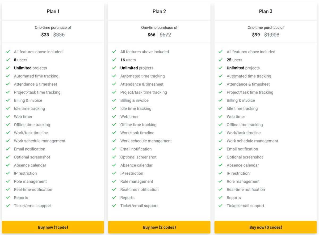Click checkmark next to Web timer in Plan 1
The width and height of the screenshot is (319, 235).
coord(8,116)
